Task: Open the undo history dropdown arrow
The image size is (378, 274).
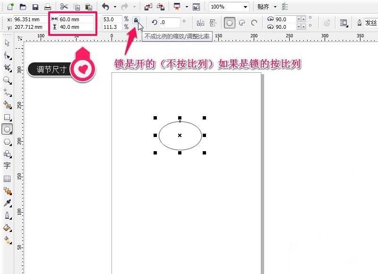Action: pos(115,7)
